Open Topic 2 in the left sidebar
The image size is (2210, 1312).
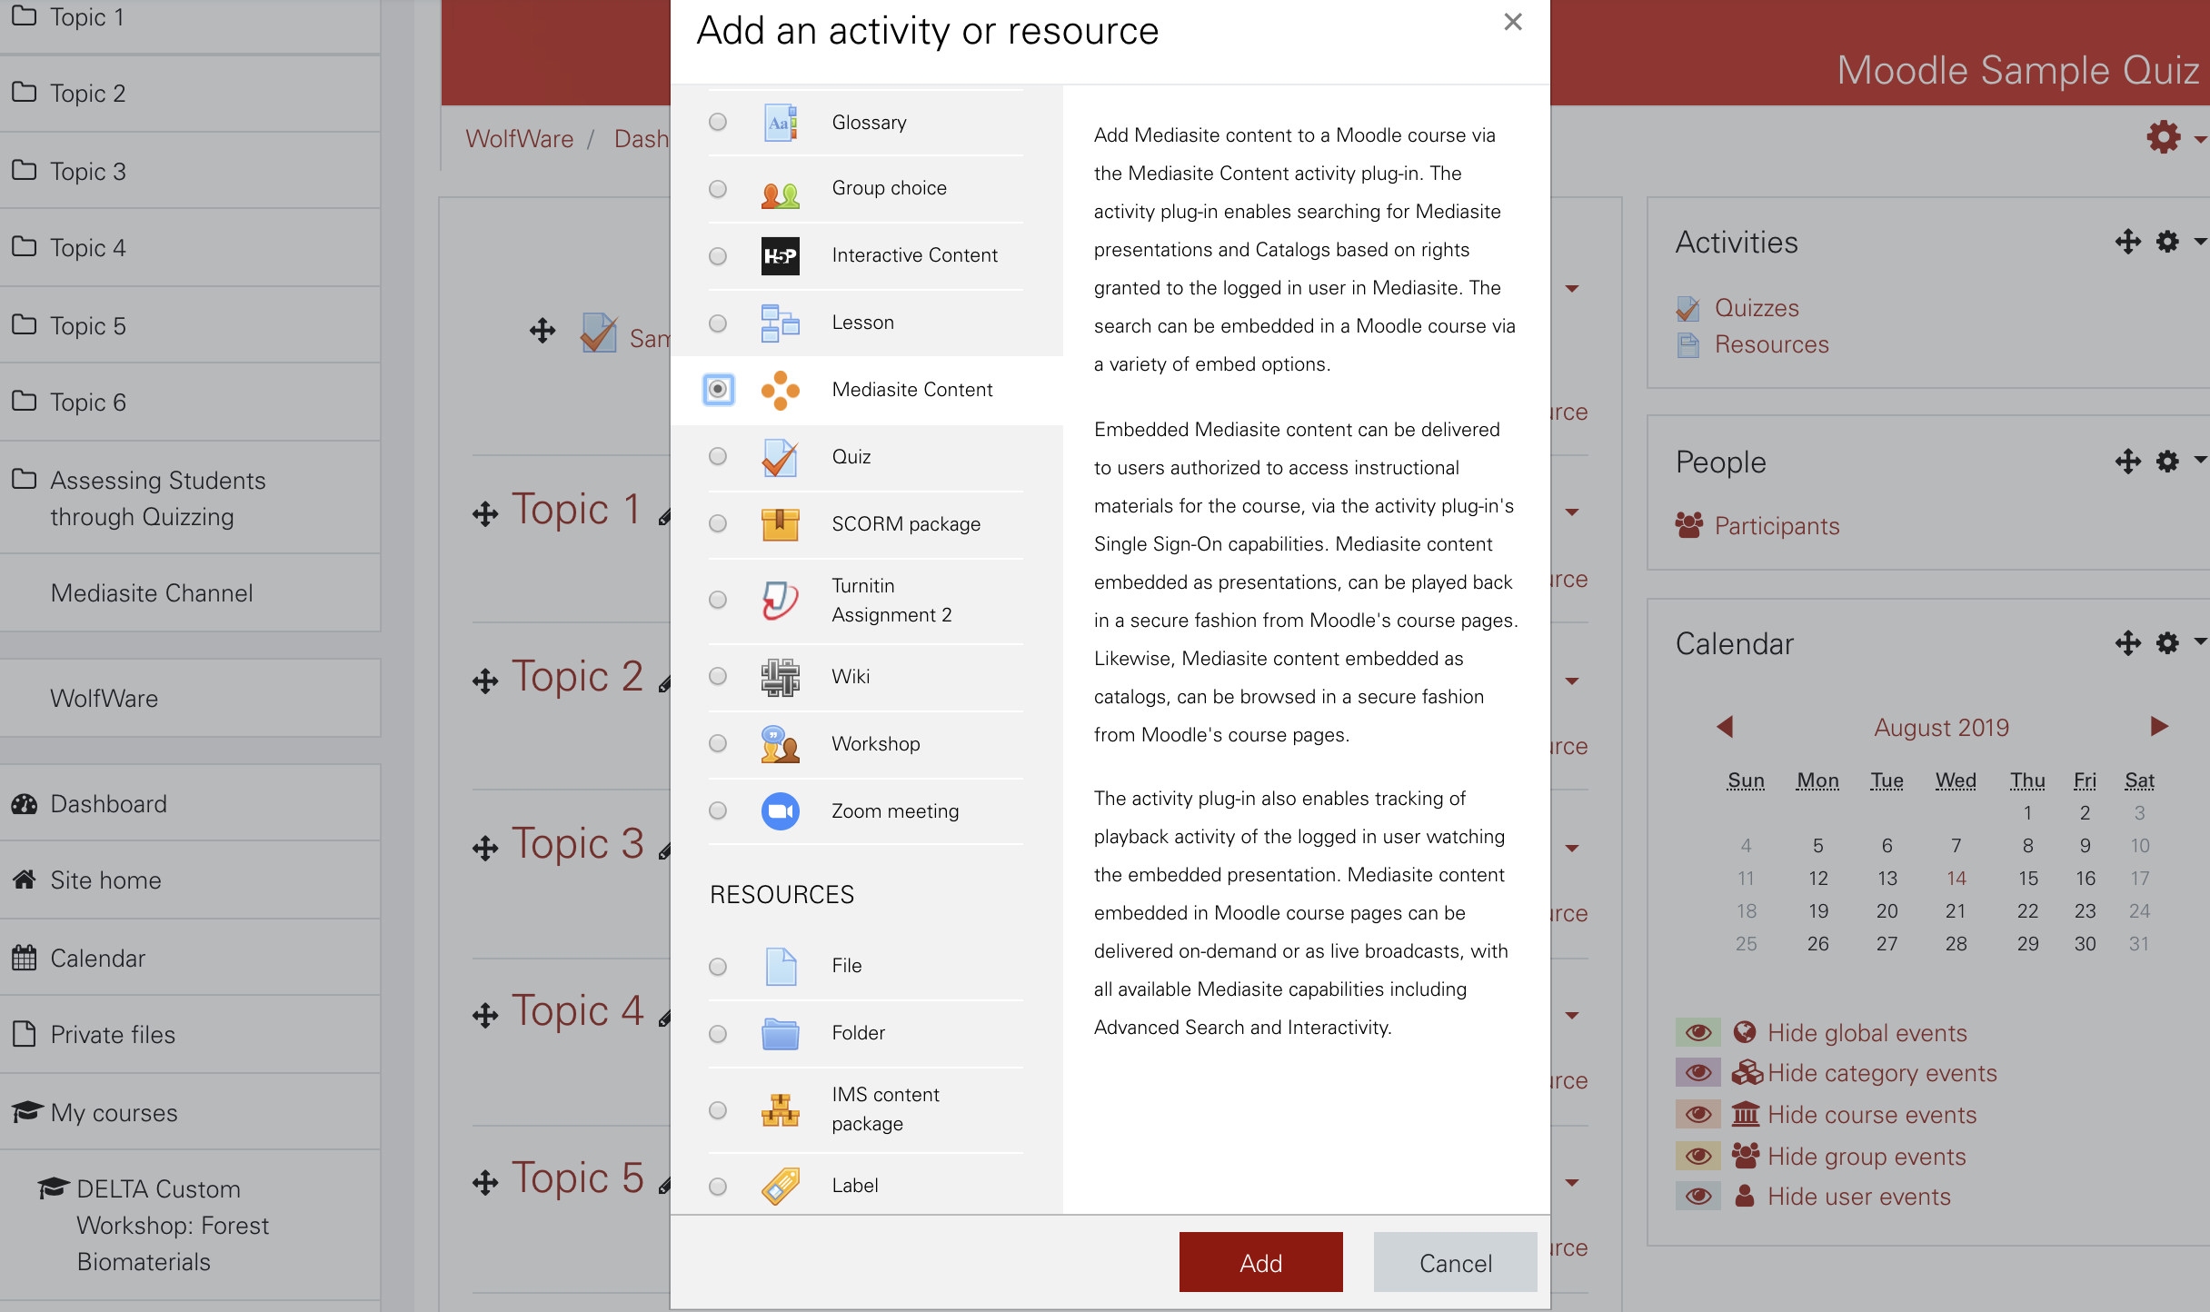click(190, 94)
